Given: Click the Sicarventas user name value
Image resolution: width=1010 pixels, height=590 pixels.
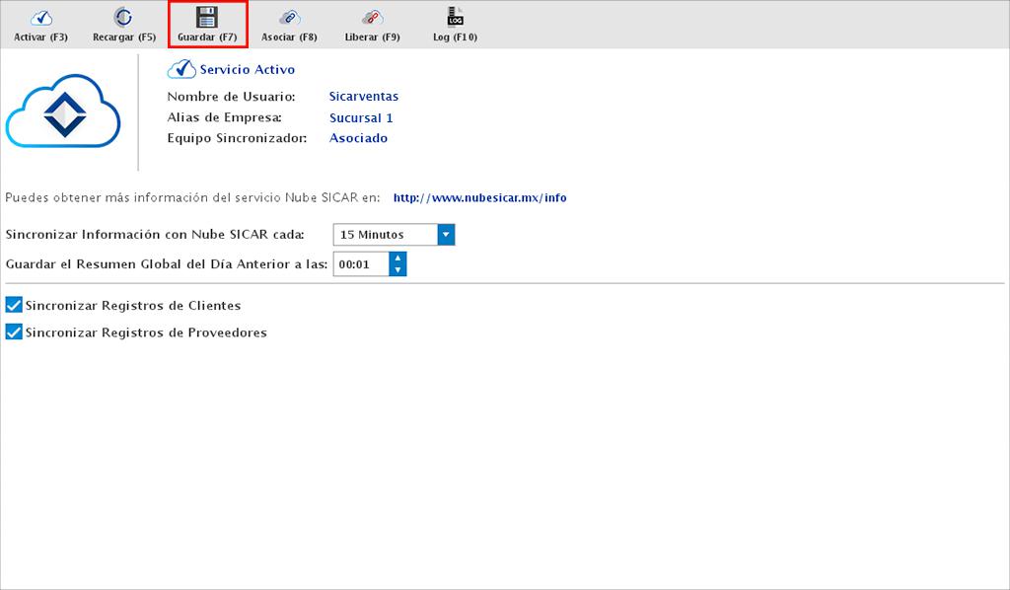Looking at the screenshot, I should point(363,97).
